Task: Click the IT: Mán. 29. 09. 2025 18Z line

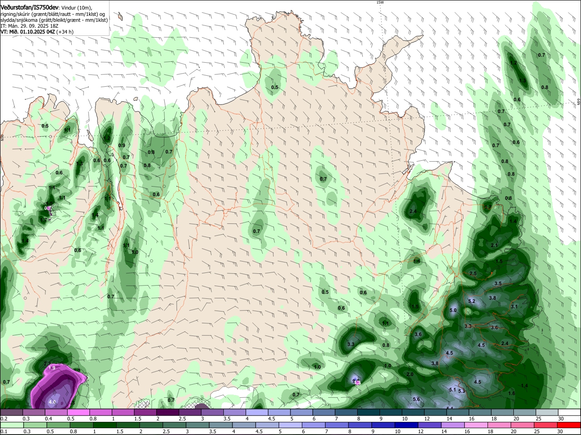Action: [x=30, y=26]
